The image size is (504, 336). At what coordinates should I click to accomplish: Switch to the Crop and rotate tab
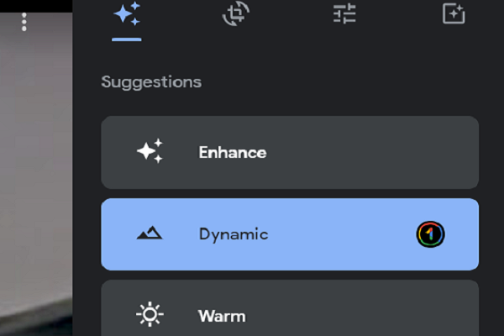[x=235, y=14]
